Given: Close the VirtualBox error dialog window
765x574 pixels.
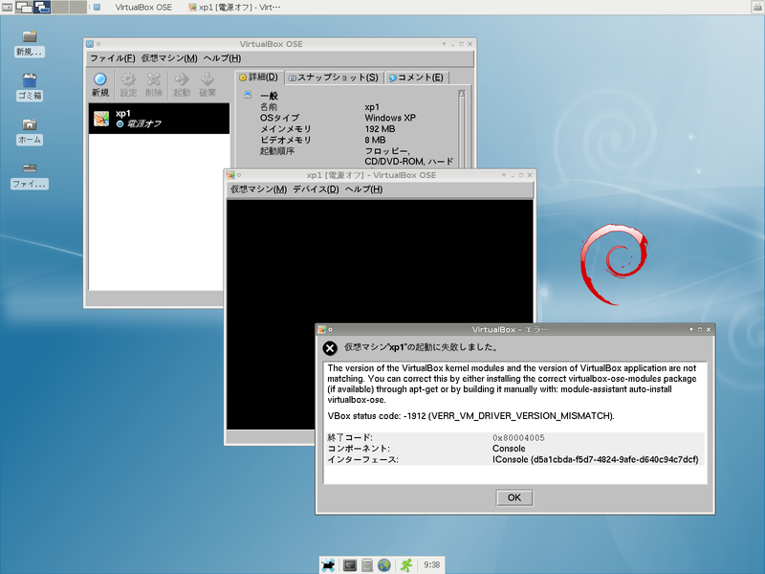Looking at the screenshot, I should pos(709,330).
